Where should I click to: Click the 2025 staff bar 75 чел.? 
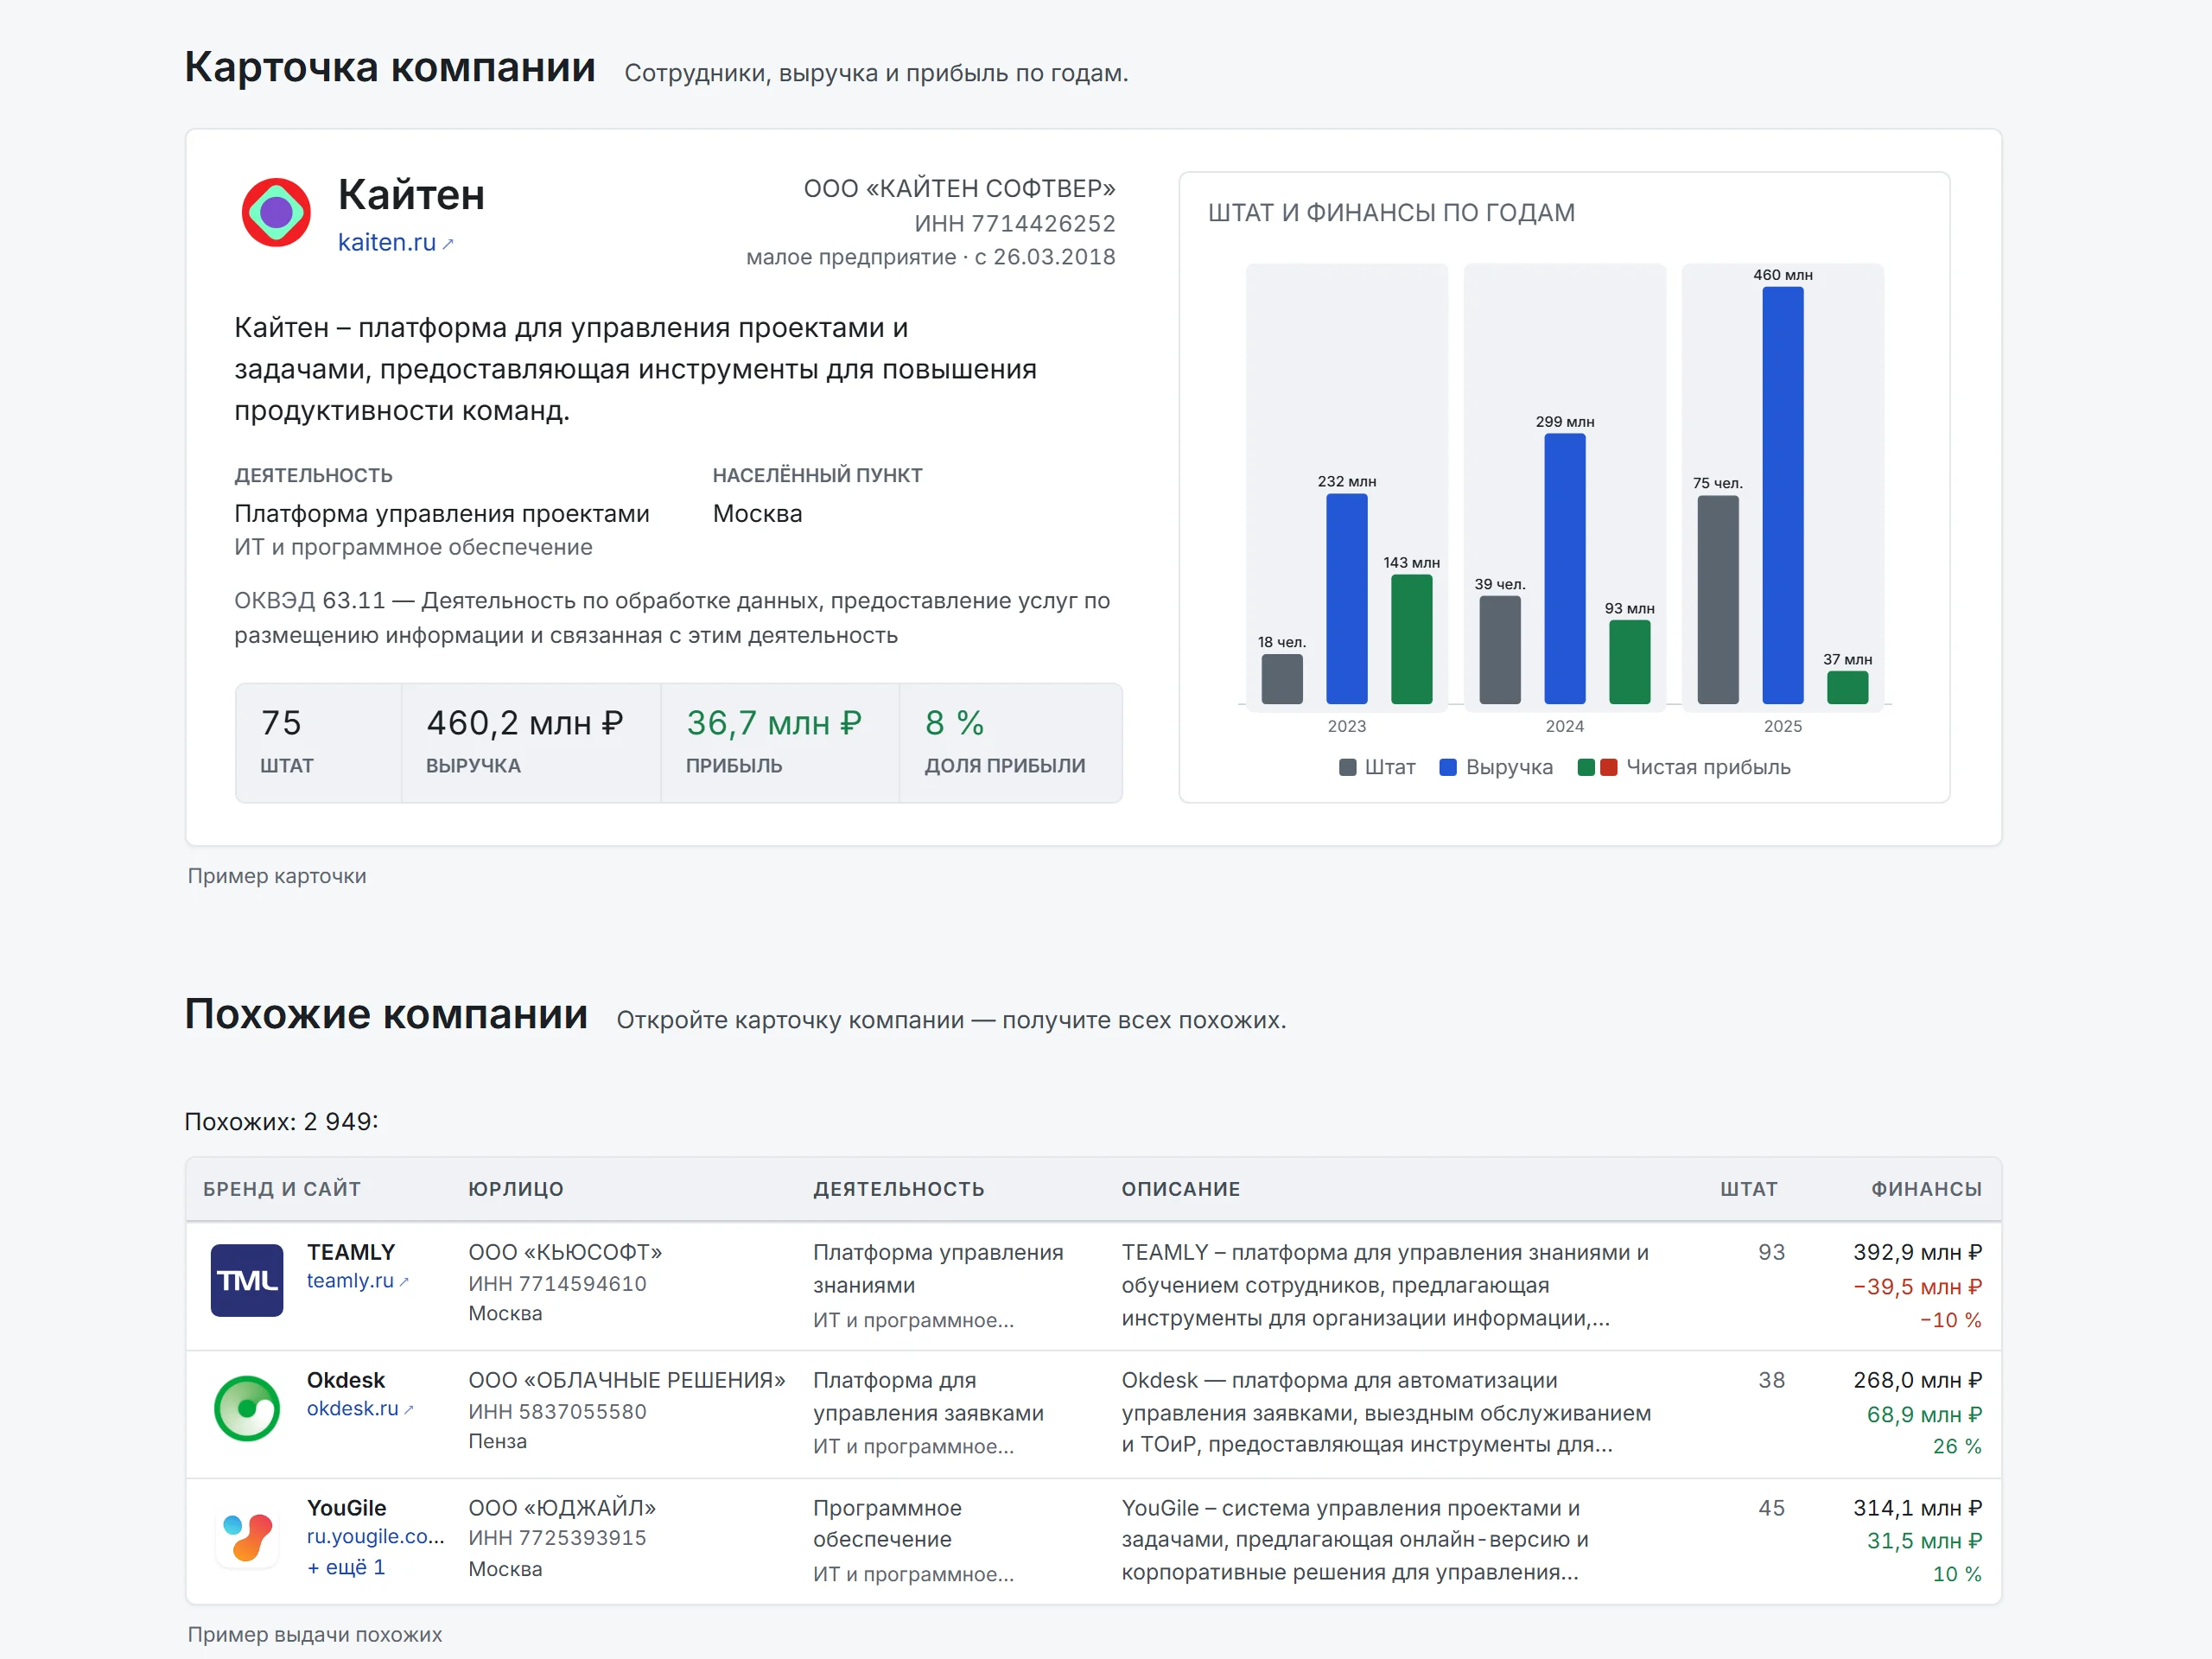point(1717,599)
